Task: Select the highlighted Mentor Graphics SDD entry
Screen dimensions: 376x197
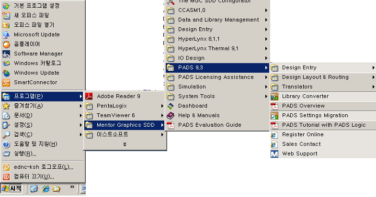Action: coord(125,125)
